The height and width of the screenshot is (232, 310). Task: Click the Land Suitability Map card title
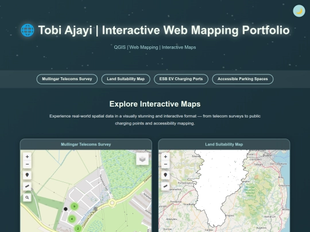click(x=224, y=144)
